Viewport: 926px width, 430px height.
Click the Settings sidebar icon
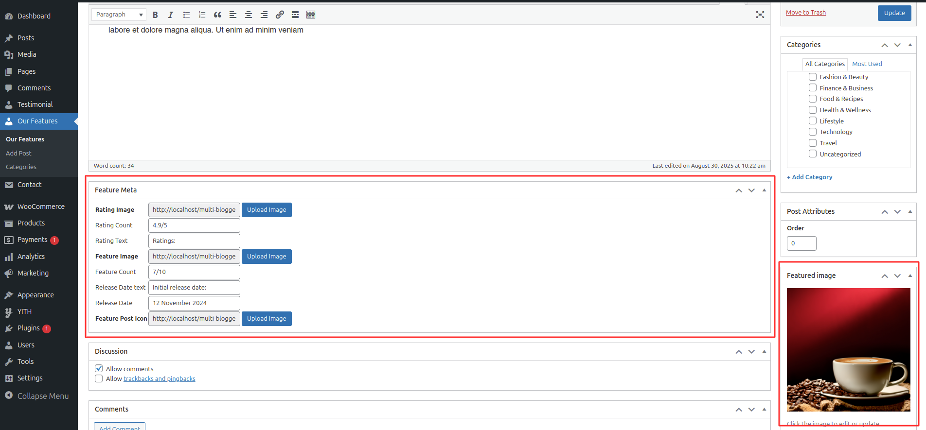pos(9,378)
